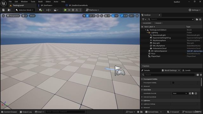203x114 pixels.
Task: Click the Eject button
Action: click(x=77, y=10)
